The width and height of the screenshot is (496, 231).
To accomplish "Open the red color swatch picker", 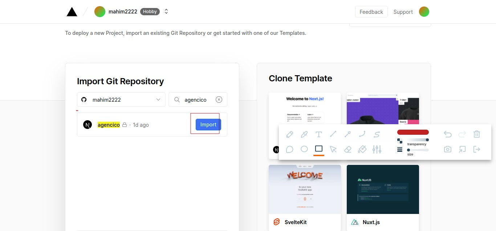I will (x=413, y=132).
